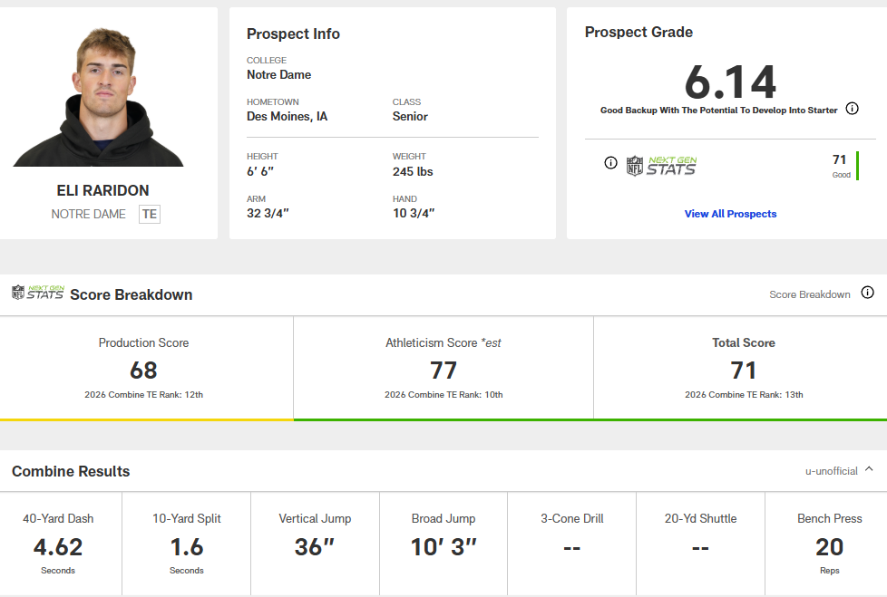Click the 6.14 prospect grade number
This screenshot has width=887, height=597.
click(730, 82)
